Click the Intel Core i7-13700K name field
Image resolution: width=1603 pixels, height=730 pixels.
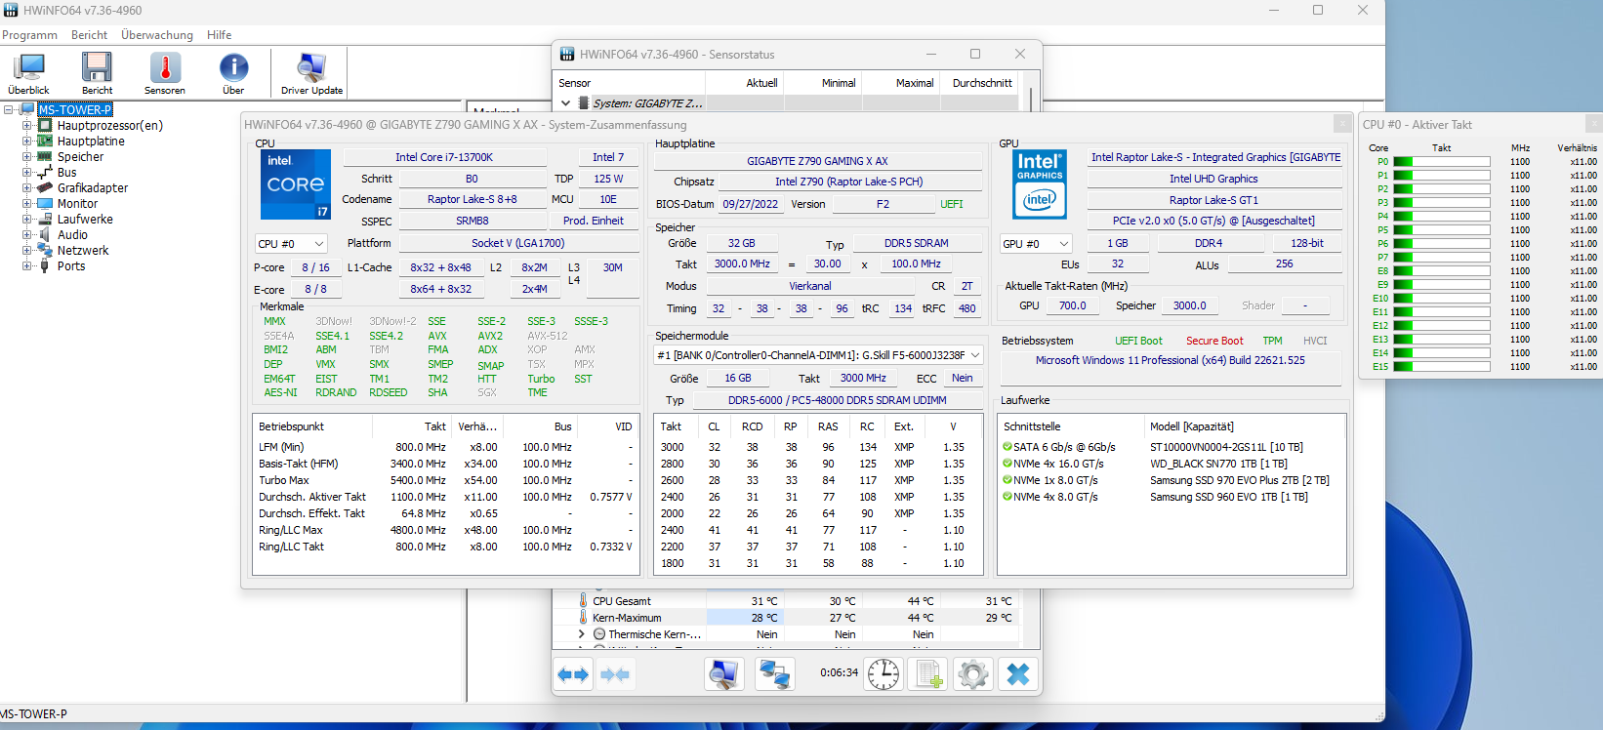coord(444,157)
